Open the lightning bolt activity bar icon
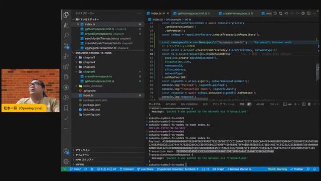The image size is (321, 181). point(66,87)
